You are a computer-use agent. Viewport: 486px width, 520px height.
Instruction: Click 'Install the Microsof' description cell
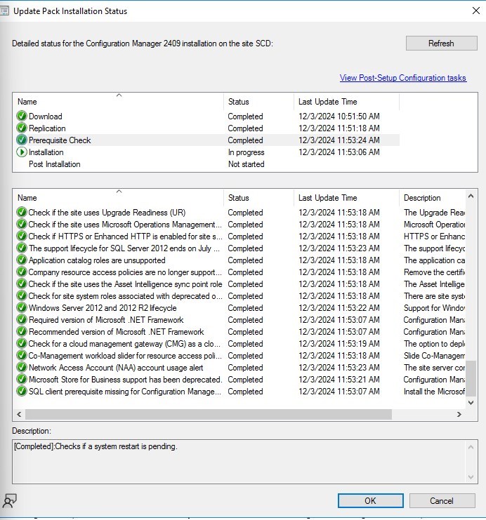(x=434, y=392)
